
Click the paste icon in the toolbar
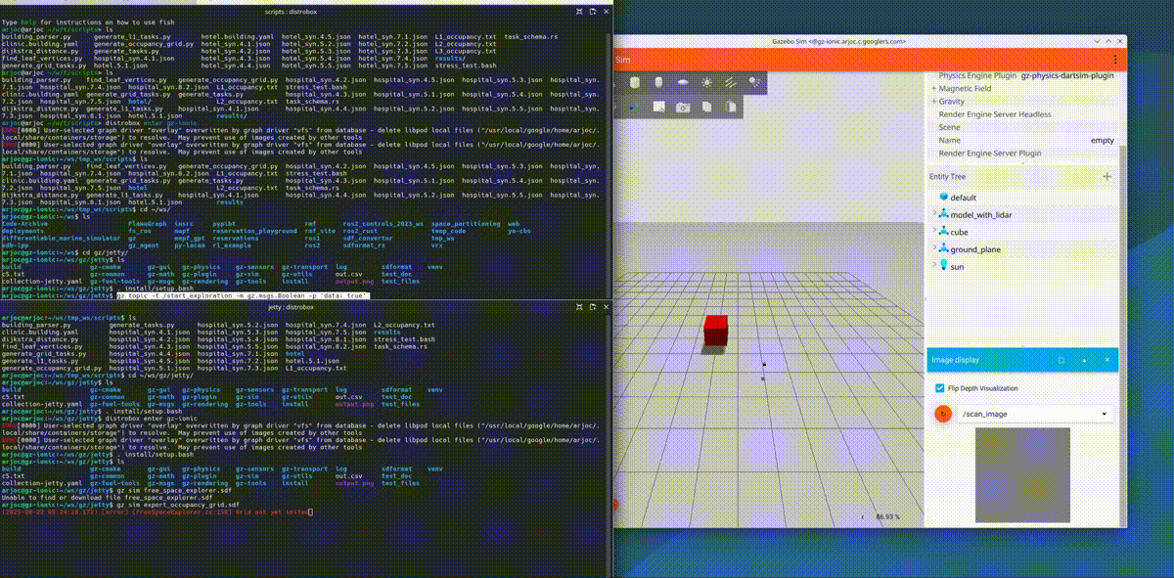pyautogui.click(x=730, y=107)
